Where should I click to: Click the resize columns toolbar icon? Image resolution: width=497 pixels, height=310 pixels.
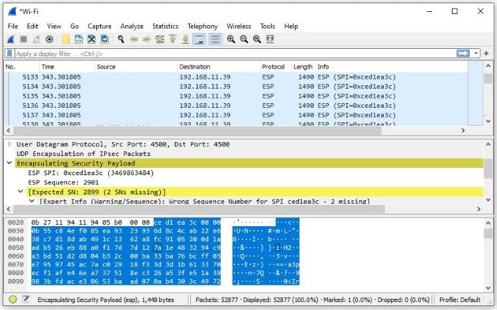click(270, 39)
